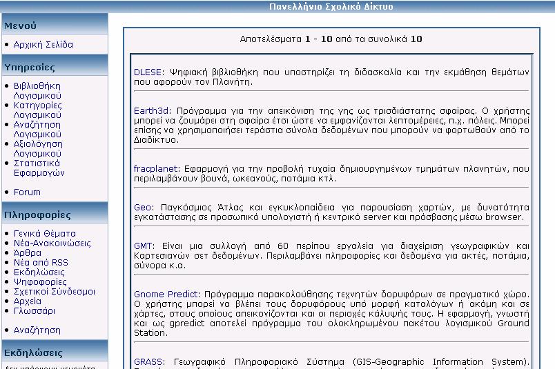This screenshot has height=369, width=555.
Task: Open the DLESE result link
Action: click(x=148, y=72)
